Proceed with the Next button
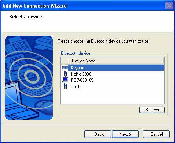 pos(125,134)
